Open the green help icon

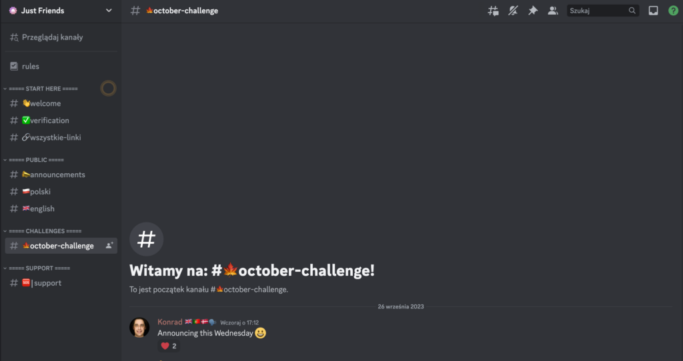tap(674, 11)
